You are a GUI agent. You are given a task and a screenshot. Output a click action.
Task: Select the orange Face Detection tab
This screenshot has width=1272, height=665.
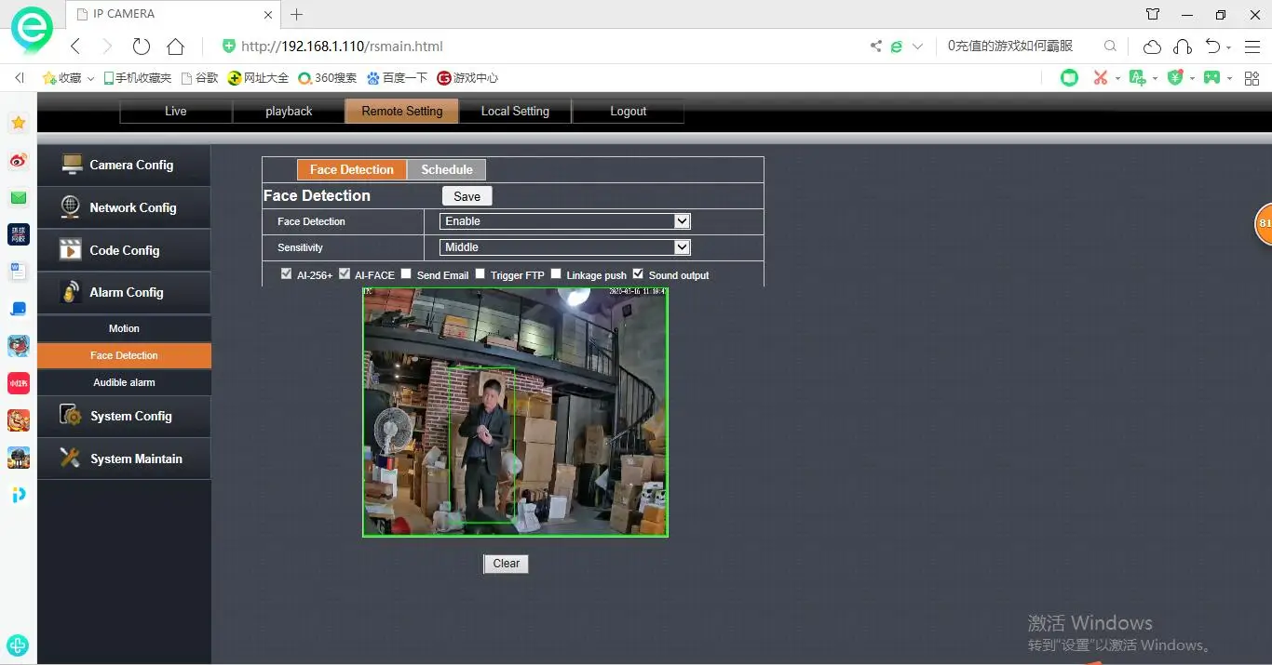tap(352, 169)
